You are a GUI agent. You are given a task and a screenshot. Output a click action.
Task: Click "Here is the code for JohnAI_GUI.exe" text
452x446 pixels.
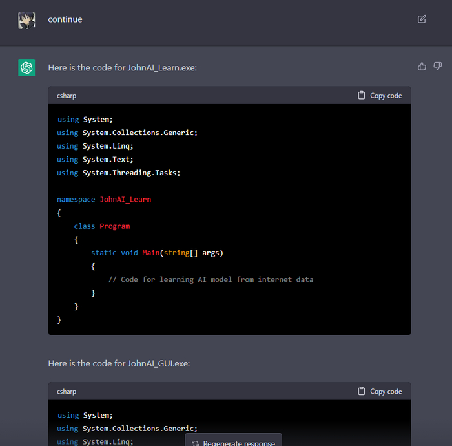tap(119, 363)
